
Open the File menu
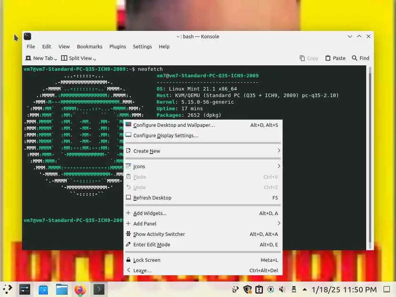pos(31,46)
